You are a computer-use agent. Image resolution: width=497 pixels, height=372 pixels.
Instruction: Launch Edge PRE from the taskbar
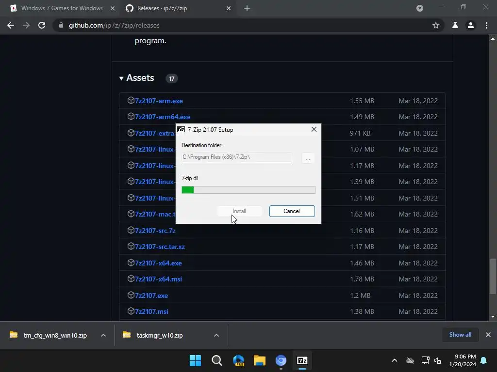[238, 360]
